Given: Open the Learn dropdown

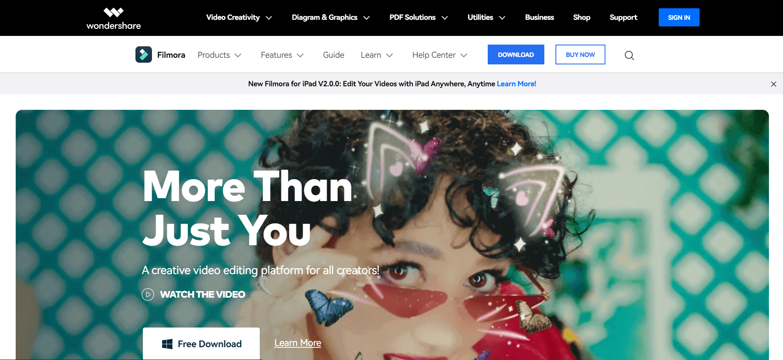Looking at the screenshot, I should coord(377,55).
